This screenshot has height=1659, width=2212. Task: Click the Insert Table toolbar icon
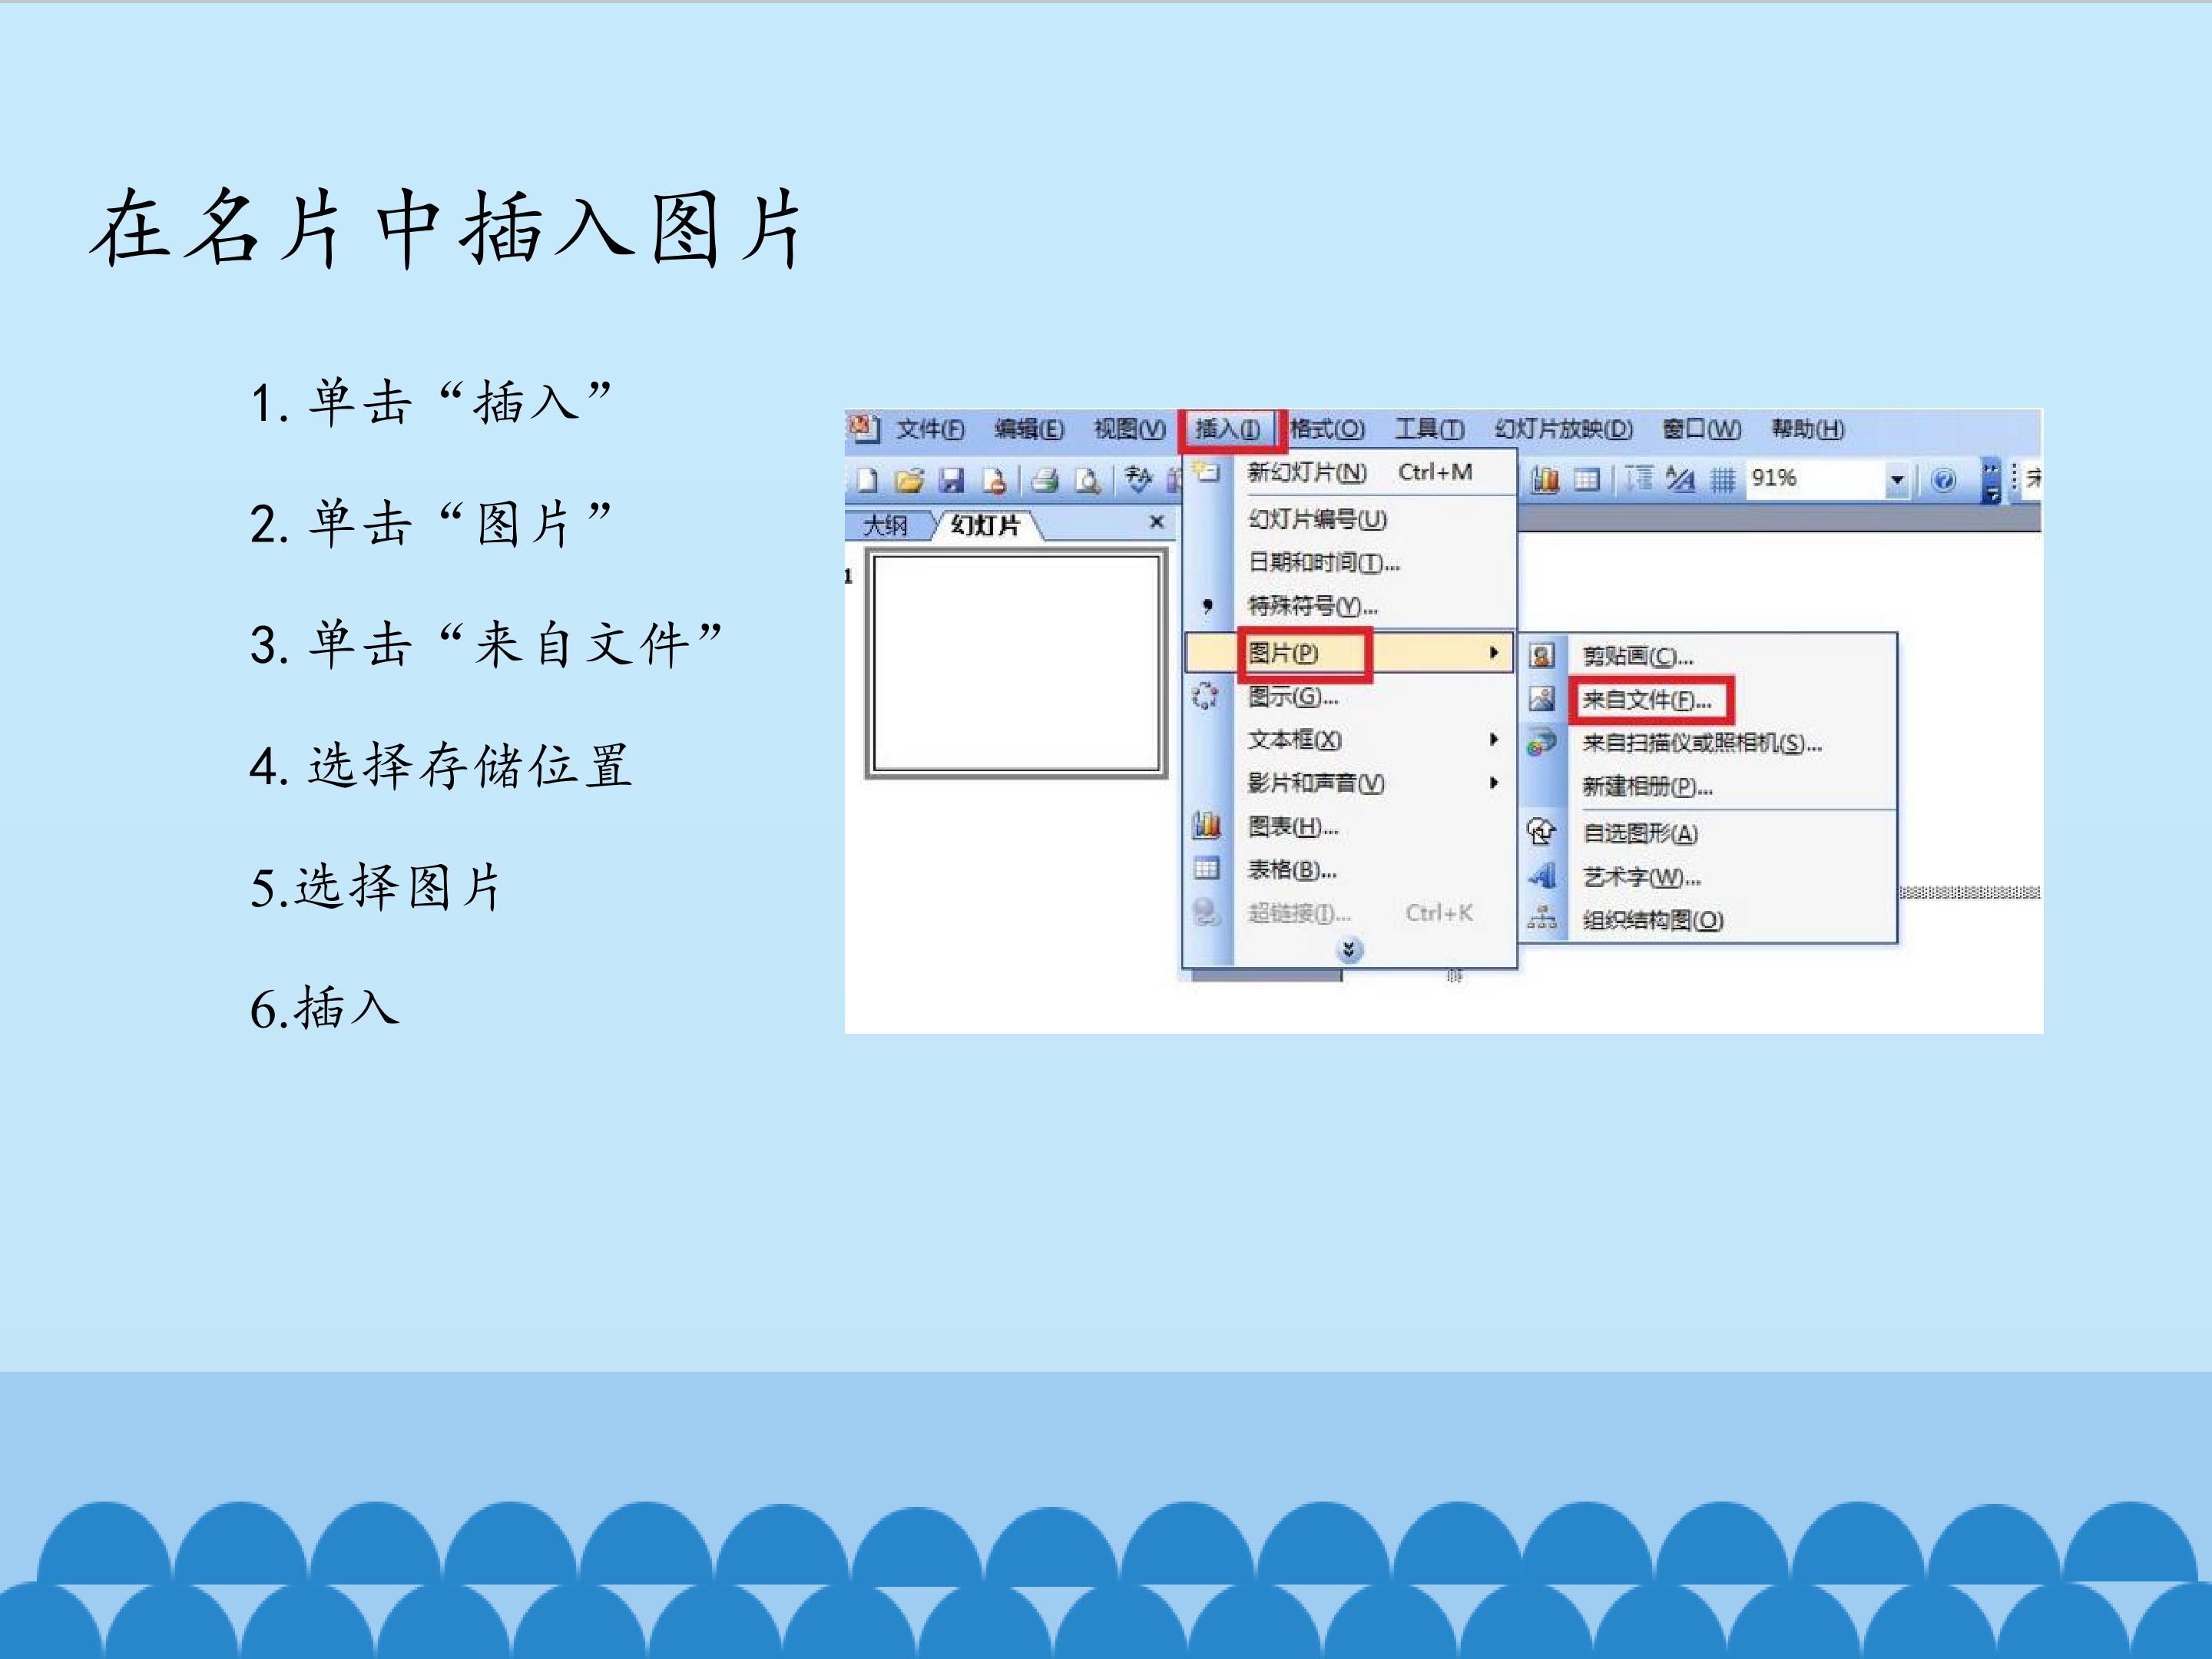[1587, 480]
